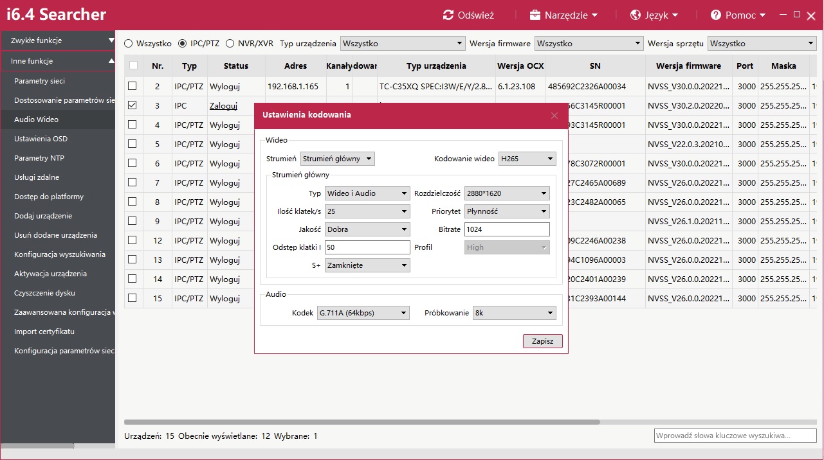Open the Pomoc help menu

[x=738, y=15]
